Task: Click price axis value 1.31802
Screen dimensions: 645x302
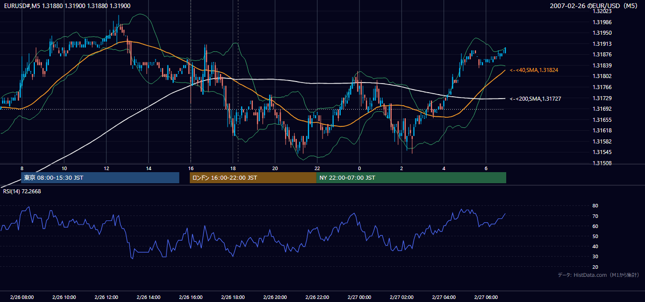Action: (x=602, y=76)
